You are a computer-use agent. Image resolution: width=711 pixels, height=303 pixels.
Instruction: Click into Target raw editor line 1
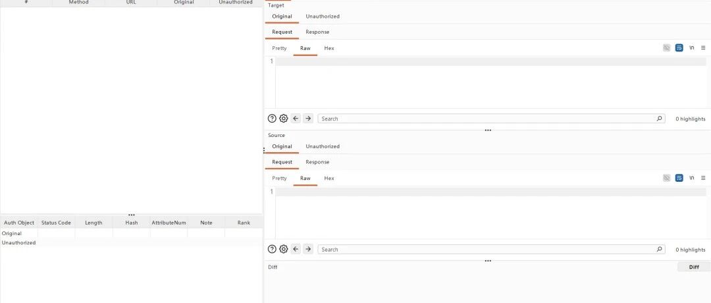click(x=490, y=61)
